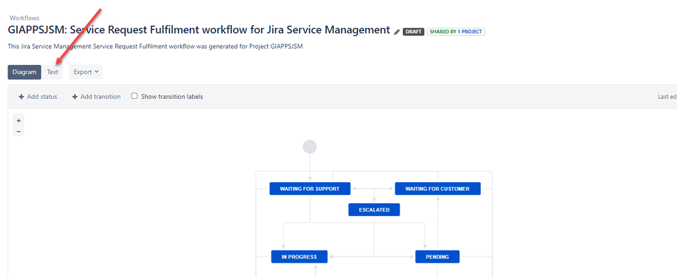
Task: Select the Pending status node
Action: click(x=438, y=257)
